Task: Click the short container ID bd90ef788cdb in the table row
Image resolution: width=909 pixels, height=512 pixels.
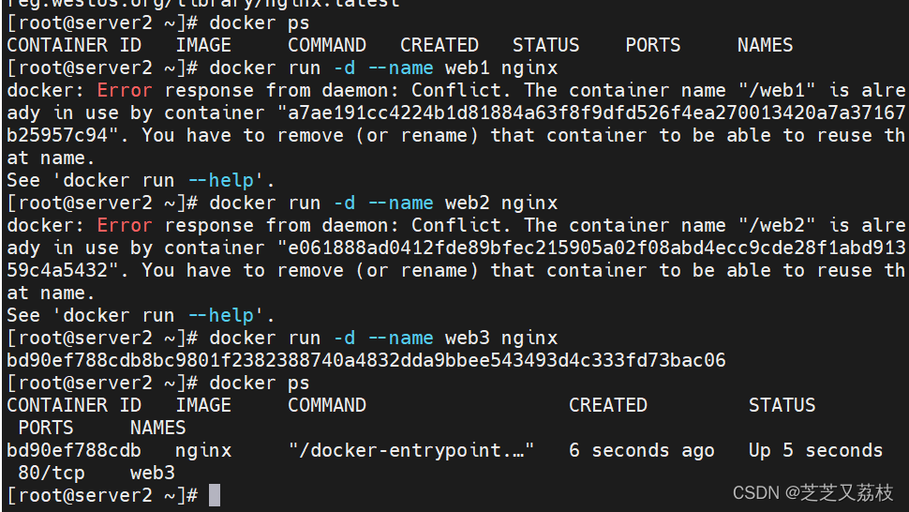Action: (x=74, y=450)
